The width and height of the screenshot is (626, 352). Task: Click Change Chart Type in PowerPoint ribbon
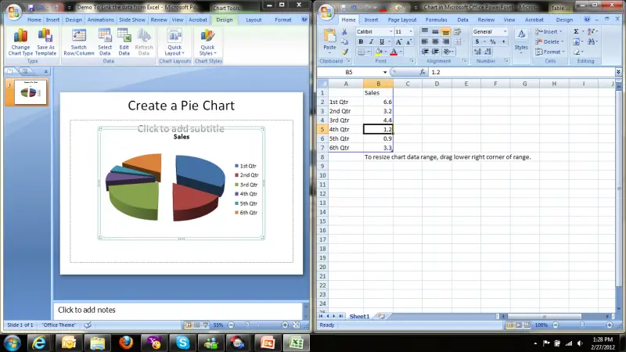coord(20,42)
